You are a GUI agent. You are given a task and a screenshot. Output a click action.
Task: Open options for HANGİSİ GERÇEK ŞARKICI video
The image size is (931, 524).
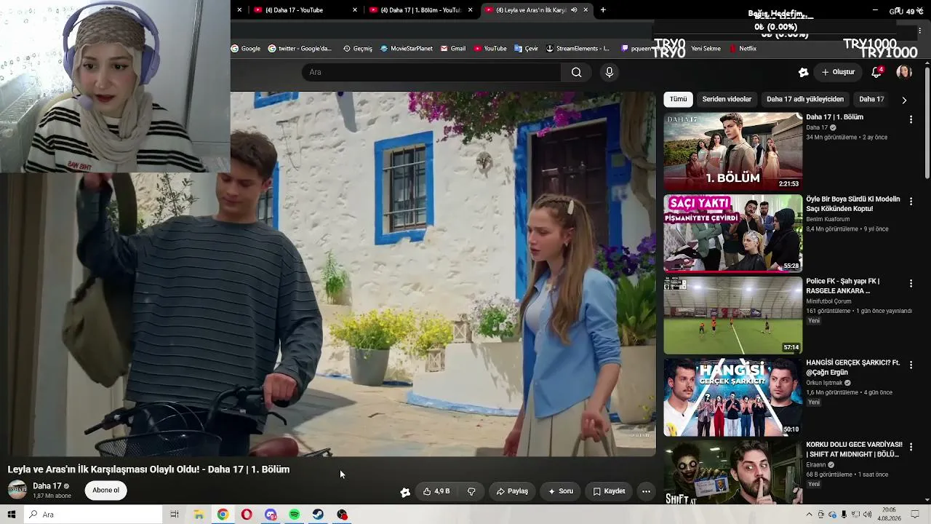911,365
